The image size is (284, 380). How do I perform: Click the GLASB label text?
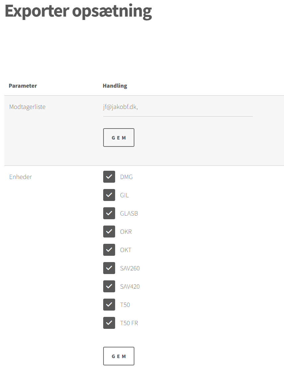pyautogui.click(x=129, y=214)
